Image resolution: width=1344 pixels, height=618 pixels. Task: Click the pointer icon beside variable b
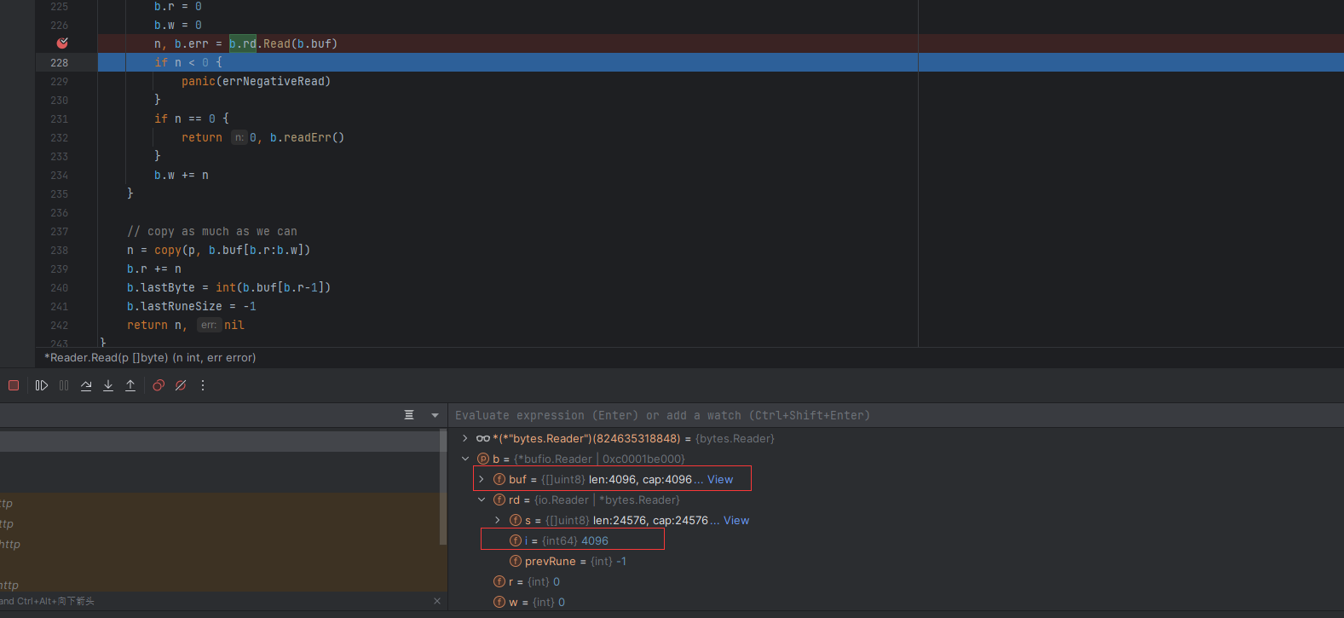click(483, 459)
